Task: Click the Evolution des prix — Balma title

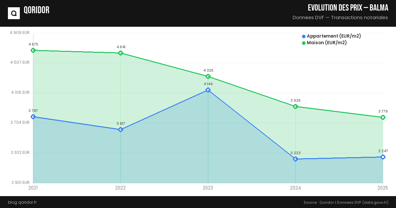Action: [x=348, y=8]
